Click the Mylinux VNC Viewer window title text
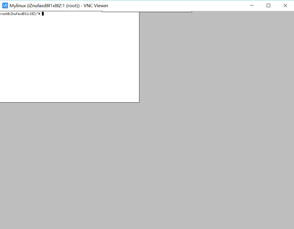 point(59,6)
